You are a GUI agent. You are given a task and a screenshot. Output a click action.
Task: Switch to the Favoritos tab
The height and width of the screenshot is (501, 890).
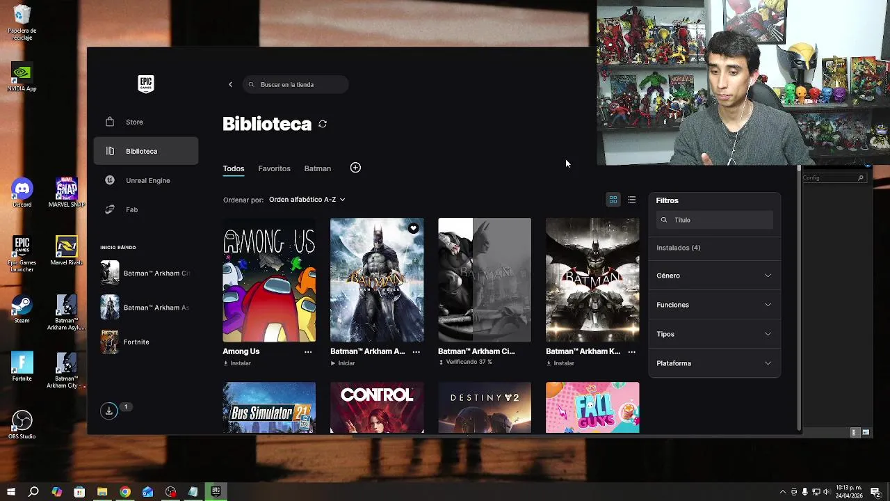[274, 168]
